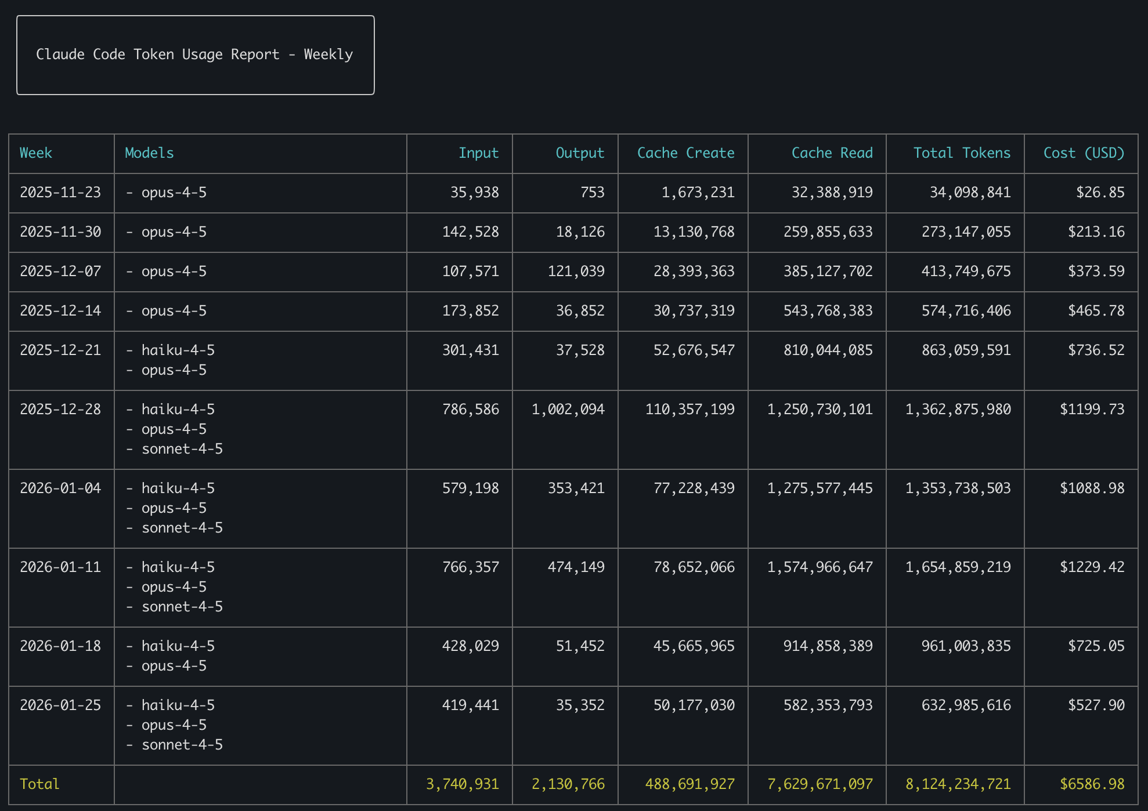Select the week row 2025-12-28

click(x=60, y=409)
